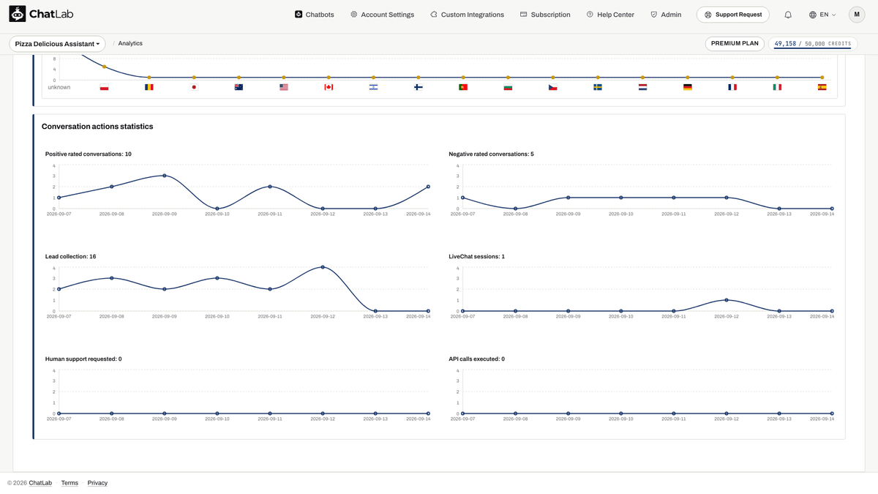Click the 2026-09-09 peak point in Positive rated chart
878x494 pixels.
pyautogui.click(x=165, y=176)
